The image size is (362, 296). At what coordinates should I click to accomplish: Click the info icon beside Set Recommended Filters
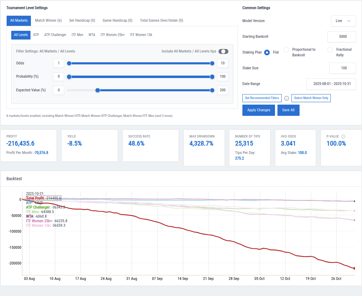(x=287, y=98)
